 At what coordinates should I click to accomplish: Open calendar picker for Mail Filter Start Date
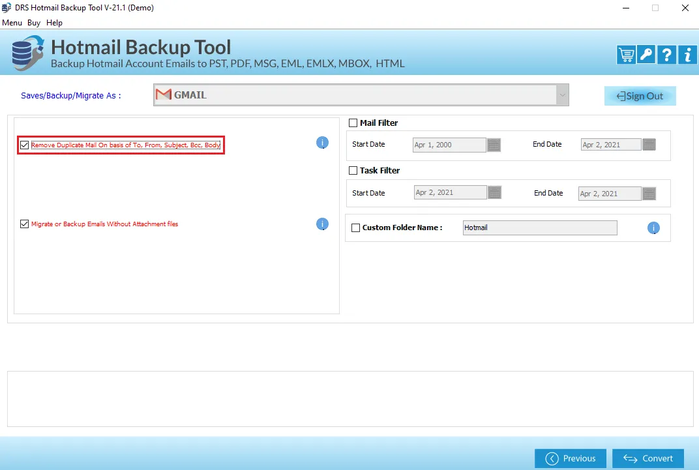(494, 145)
